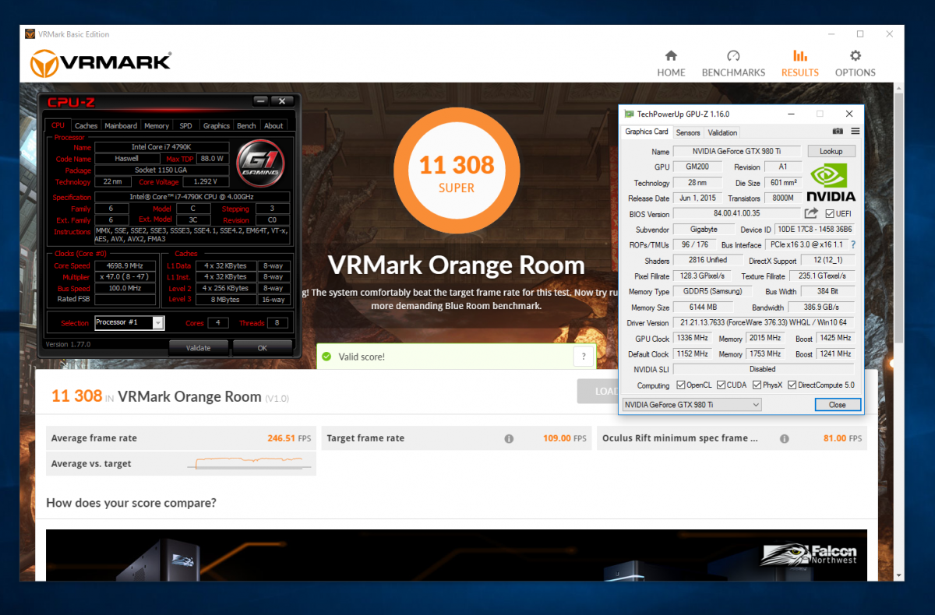This screenshot has width=935, height=615.
Task: Click the GPU-Z screenshot camera icon
Action: pyautogui.click(x=838, y=132)
